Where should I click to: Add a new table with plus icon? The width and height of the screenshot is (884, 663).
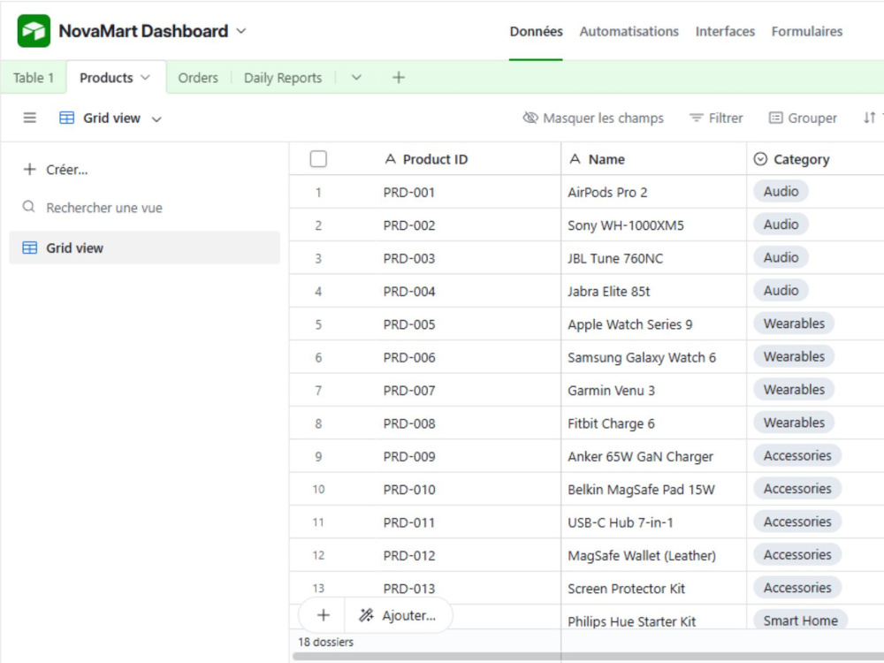point(399,78)
